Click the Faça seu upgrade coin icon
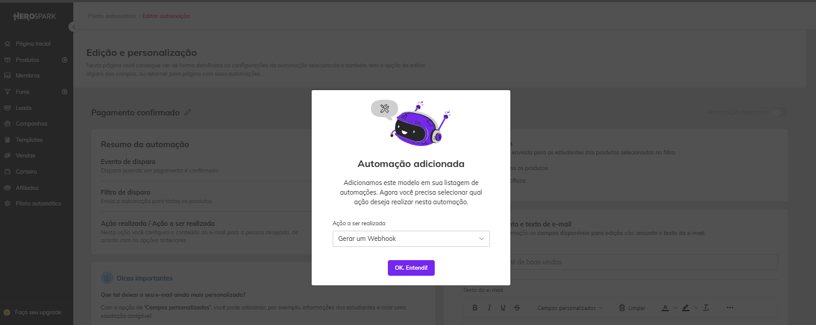Image resolution: width=816 pixels, height=325 pixels. [7, 312]
